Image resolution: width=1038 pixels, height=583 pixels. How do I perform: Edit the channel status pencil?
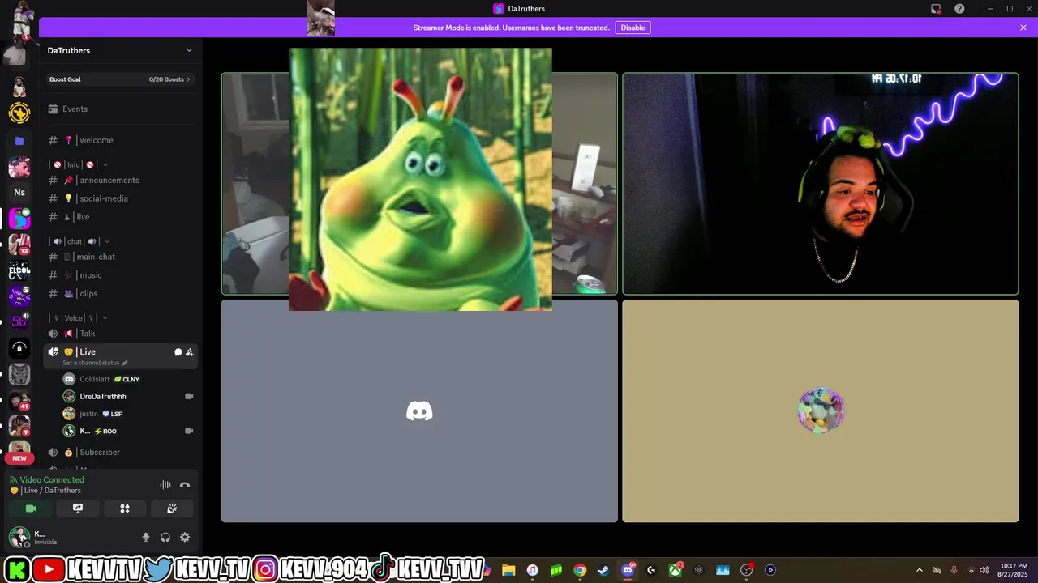tap(125, 363)
